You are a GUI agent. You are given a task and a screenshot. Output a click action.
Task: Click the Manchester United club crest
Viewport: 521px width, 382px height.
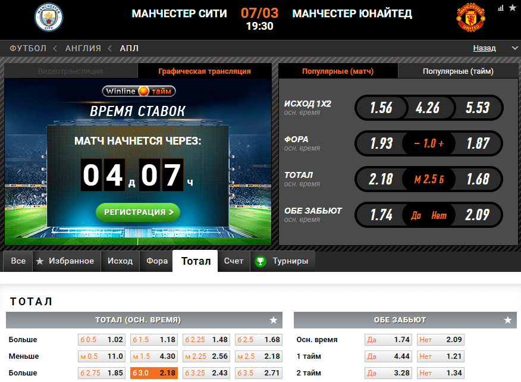tap(471, 18)
